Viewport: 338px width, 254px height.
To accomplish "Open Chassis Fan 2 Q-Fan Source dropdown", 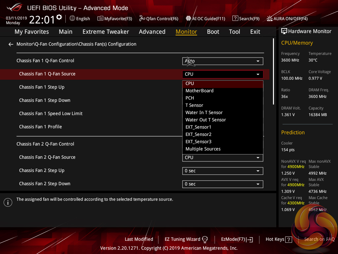I will [223, 158].
